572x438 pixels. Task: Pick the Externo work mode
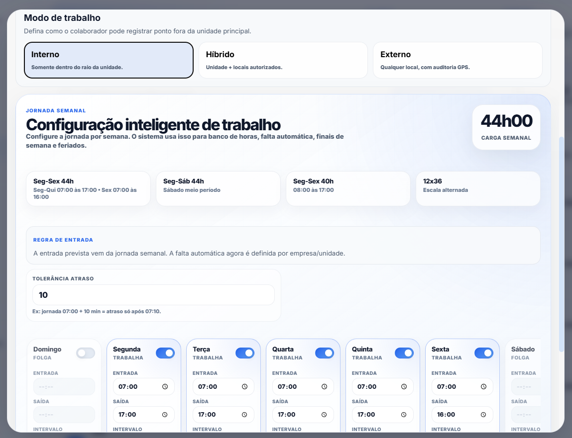click(x=458, y=60)
